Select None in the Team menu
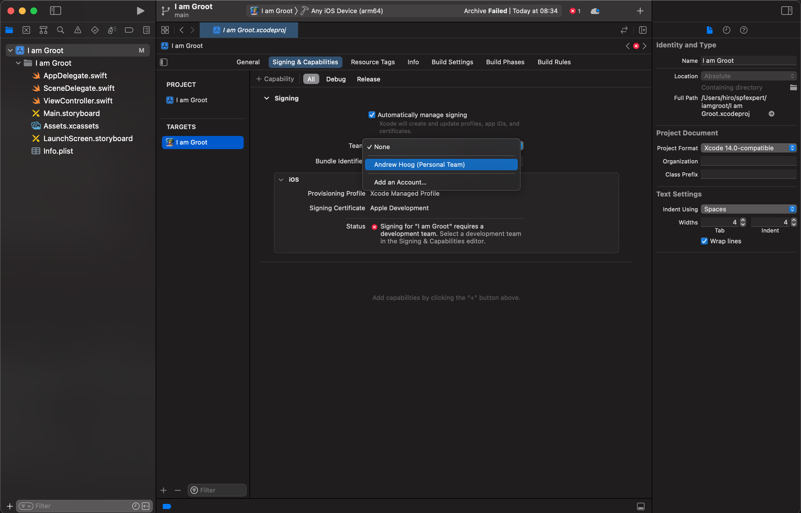This screenshot has width=801, height=513. coord(441,147)
